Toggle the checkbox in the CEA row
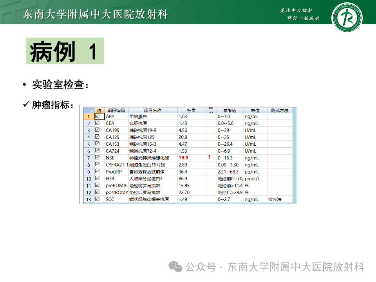This screenshot has height=282, width=376. point(98,123)
